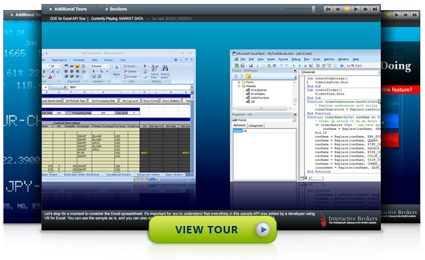Click View Microsoft Excel icon in VB toolbar
Viewport: 425px width, 260px height.
click(x=237, y=65)
